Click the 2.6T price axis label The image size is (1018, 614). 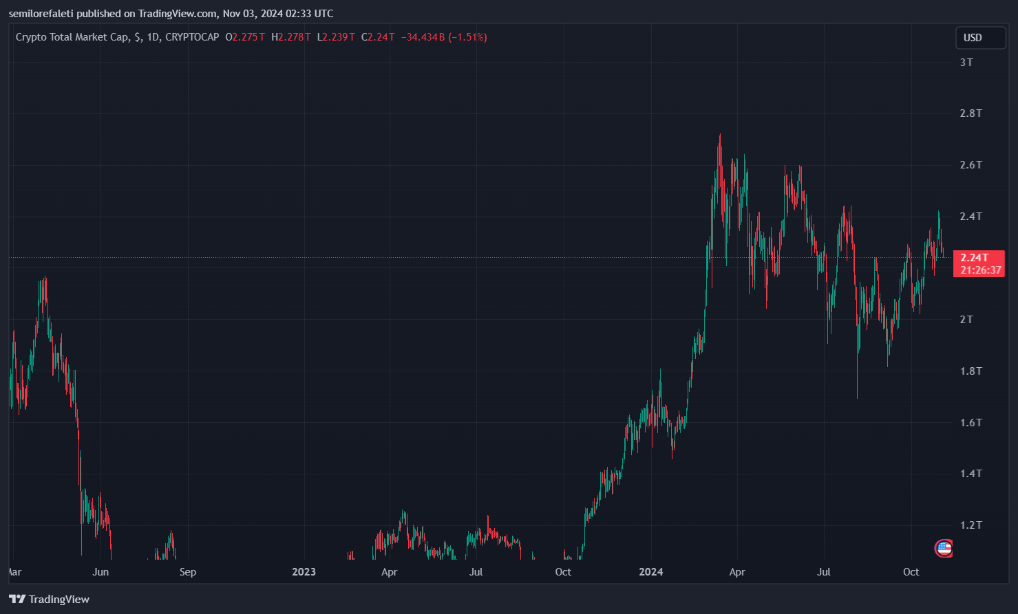[x=971, y=165]
